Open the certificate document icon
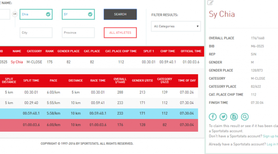 [234, 117]
